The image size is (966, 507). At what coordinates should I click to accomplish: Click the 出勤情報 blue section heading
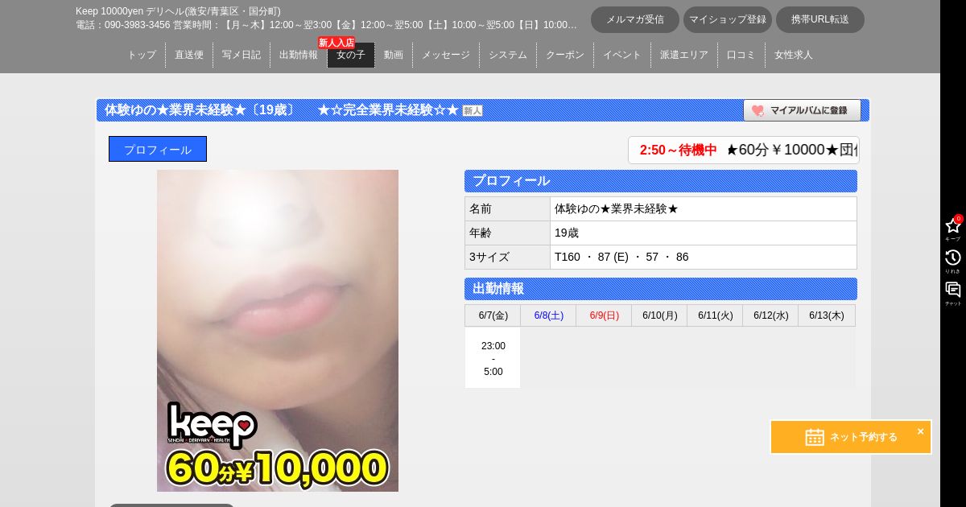661,289
